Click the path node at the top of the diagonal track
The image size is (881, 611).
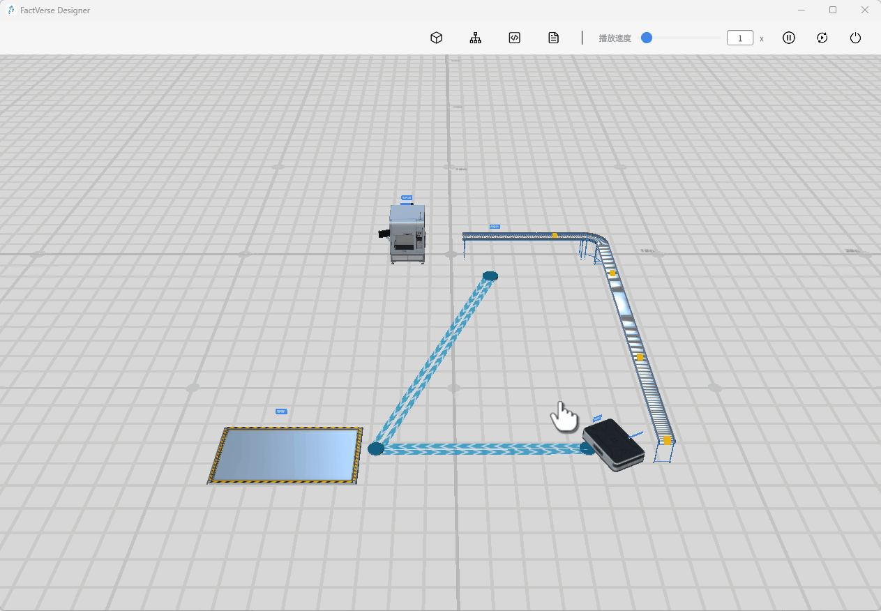tap(490, 276)
